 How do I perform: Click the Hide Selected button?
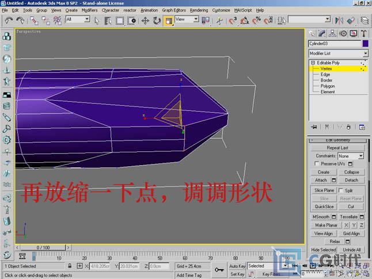324,250
